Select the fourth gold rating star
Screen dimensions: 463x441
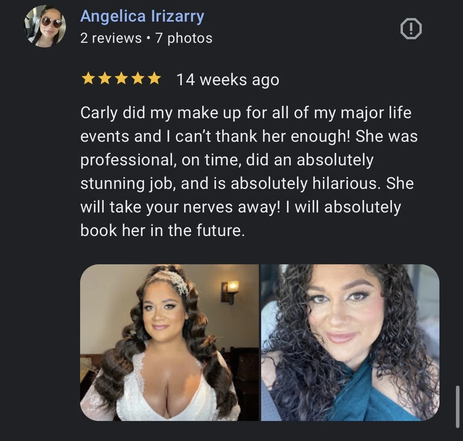(x=137, y=79)
